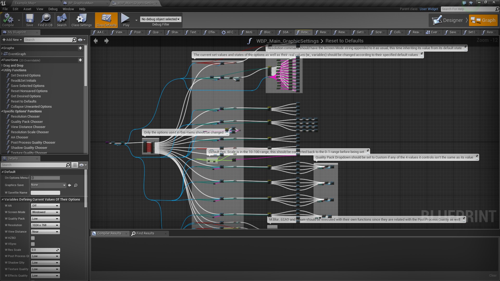Enable the W HZBO checkbox
500x281 pixels.
pyautogui.click(x=33, y=238)
